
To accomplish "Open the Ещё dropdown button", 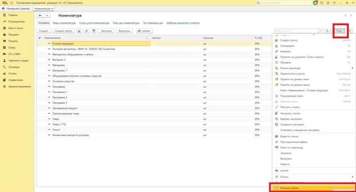I will coord(340,31).
